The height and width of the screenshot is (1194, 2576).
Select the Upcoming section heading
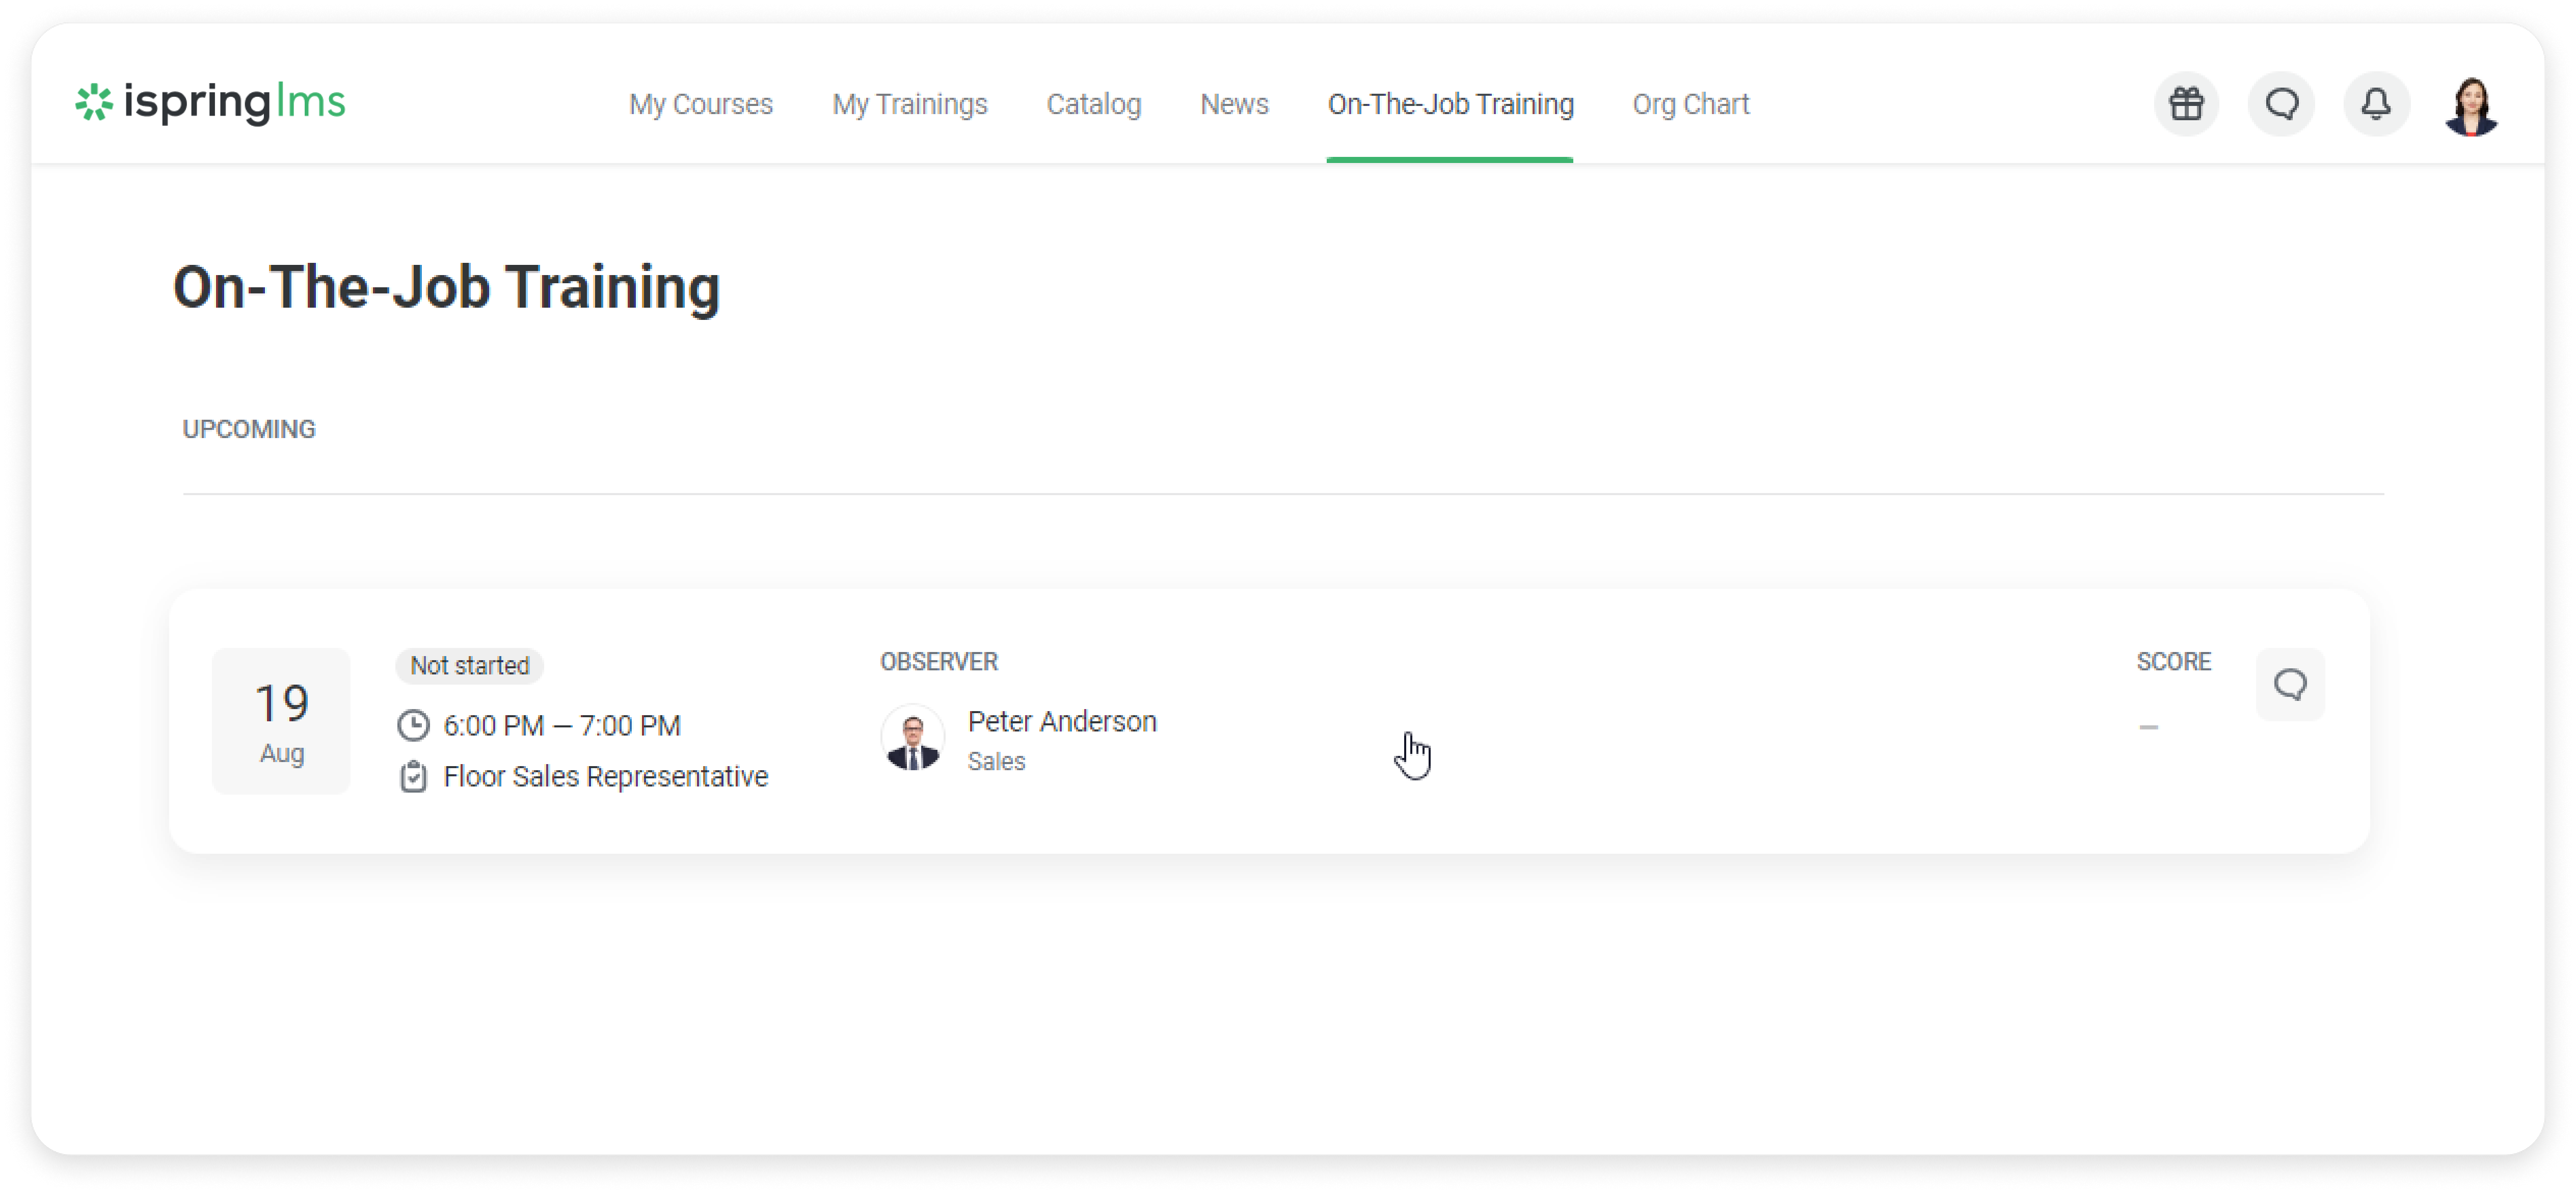pos(249,429)
